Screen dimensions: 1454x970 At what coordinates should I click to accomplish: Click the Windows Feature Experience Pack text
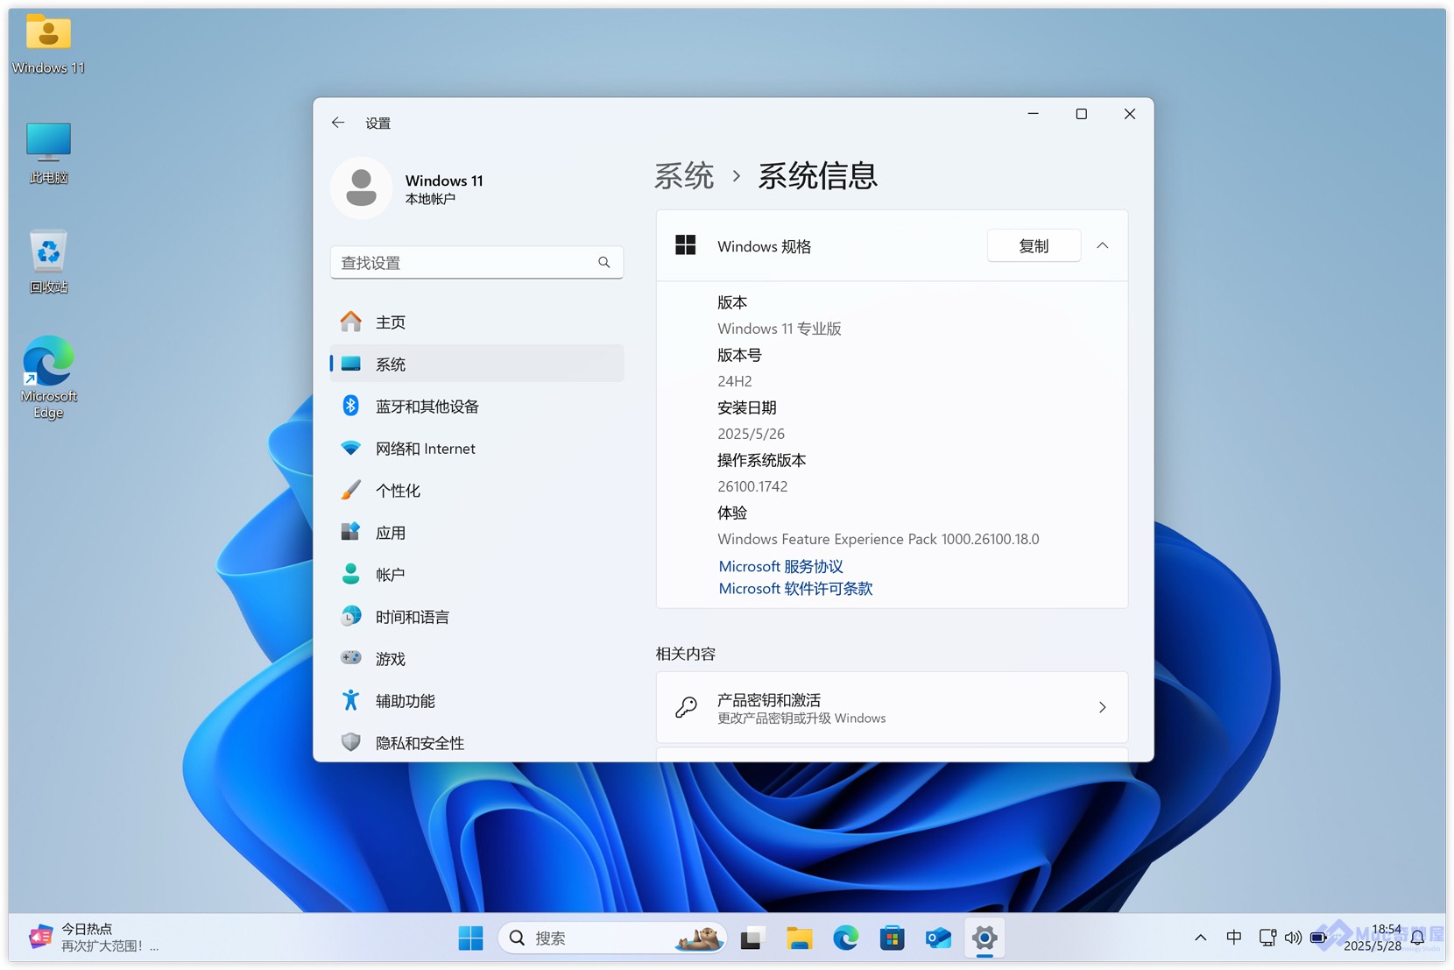(879, 539)
